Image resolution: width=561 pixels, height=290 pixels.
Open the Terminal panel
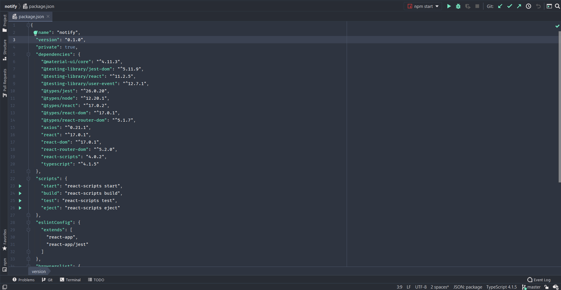click(70, 280)
